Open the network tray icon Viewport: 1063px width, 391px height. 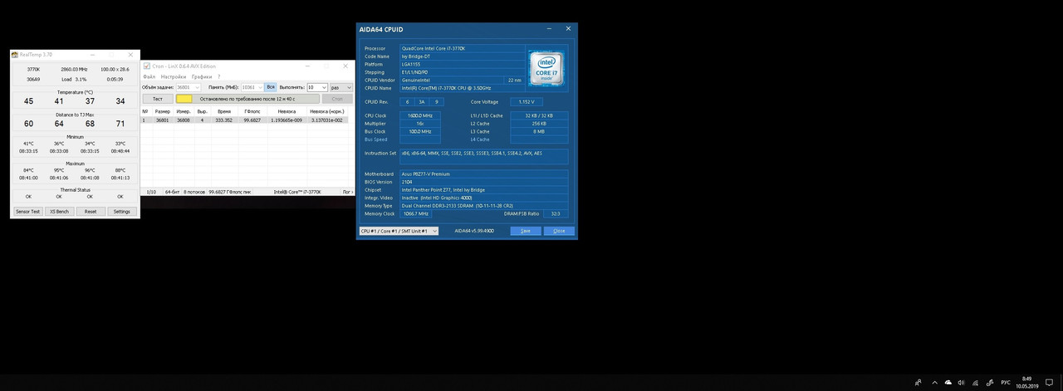click(x=976, y=382)
